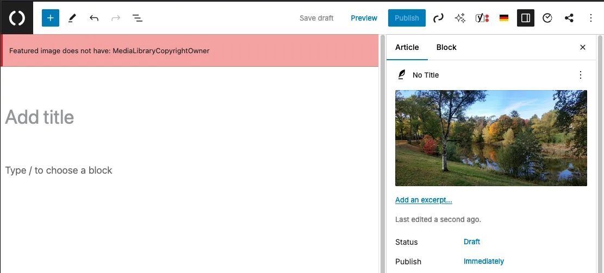Open the block inserter plus button

point(51,18)
